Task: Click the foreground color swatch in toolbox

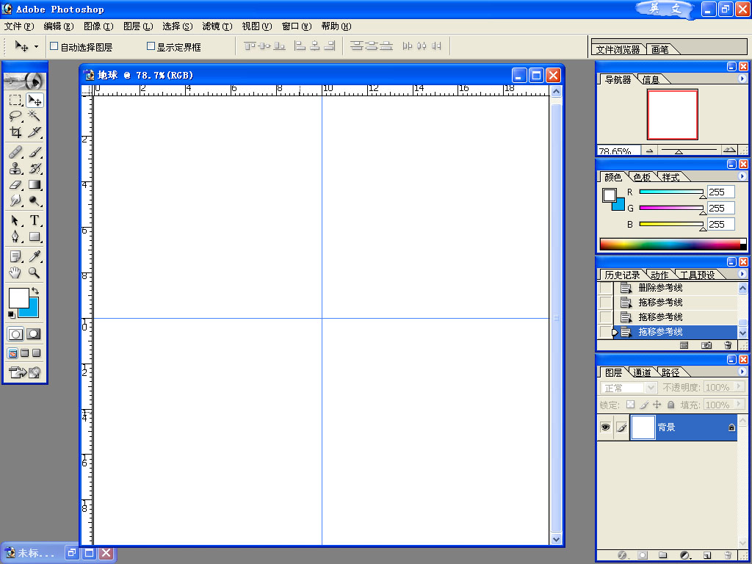Action: [18, 298]
